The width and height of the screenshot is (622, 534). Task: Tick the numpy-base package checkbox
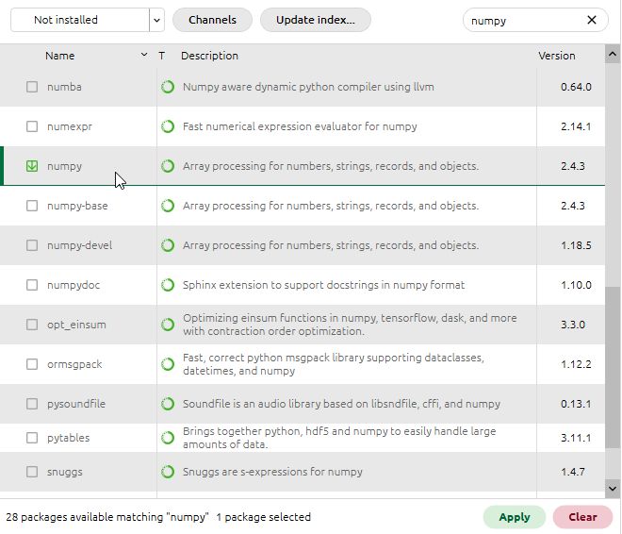(x=32, y=206)
